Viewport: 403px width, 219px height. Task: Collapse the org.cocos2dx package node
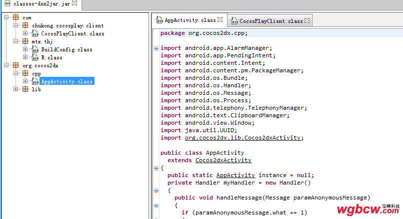(6, 65)
